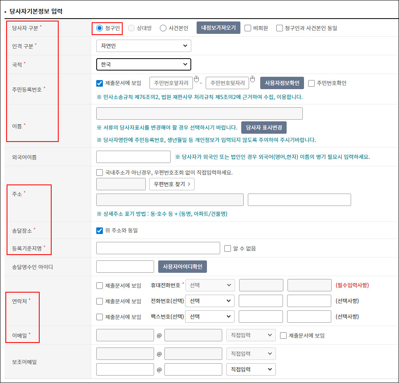Screen dimensions: 399x383
Task: Open 팩스번호(선택) prefix dropdown
Action: click(210, 317)
